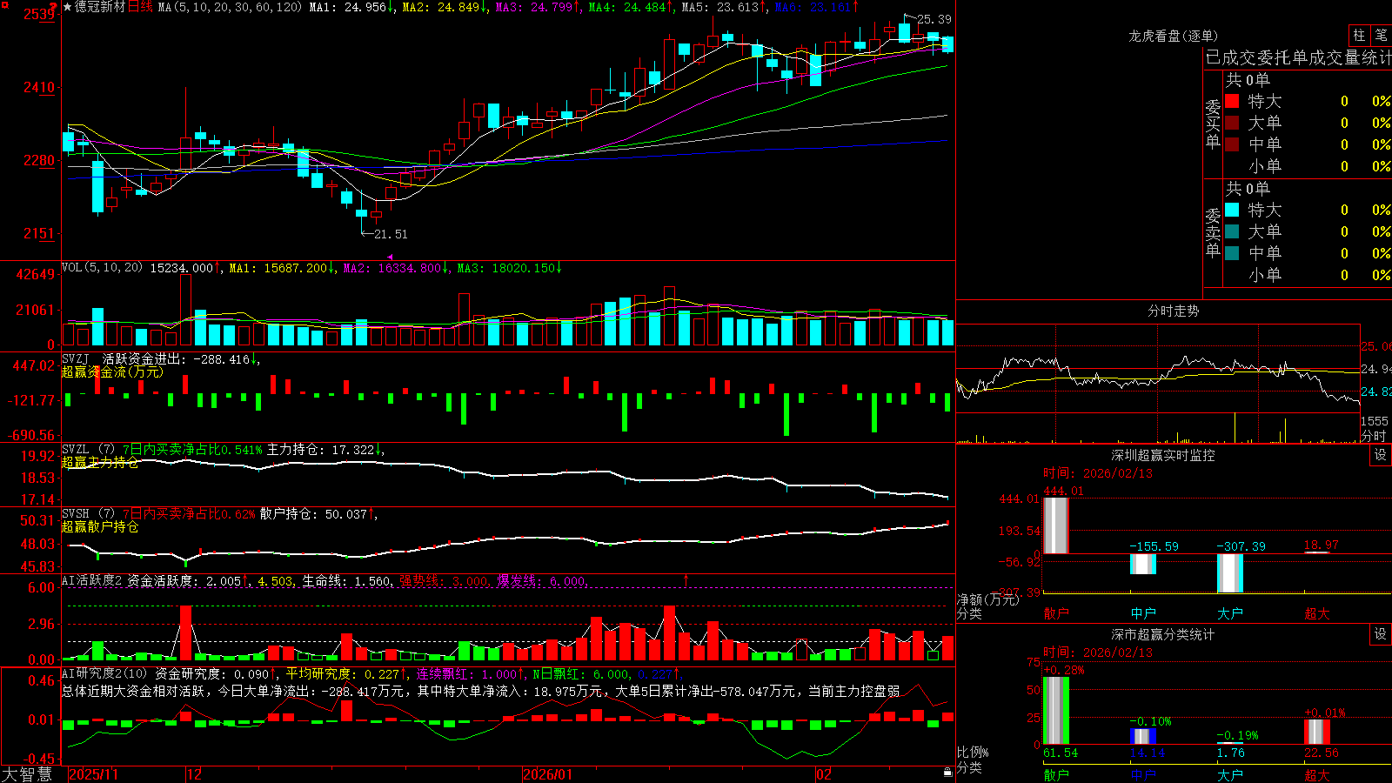This screenshot has height=783, width=1392.
Task: Click the 2025/11 date marker on timeline
Action: [x=93, y=774]
